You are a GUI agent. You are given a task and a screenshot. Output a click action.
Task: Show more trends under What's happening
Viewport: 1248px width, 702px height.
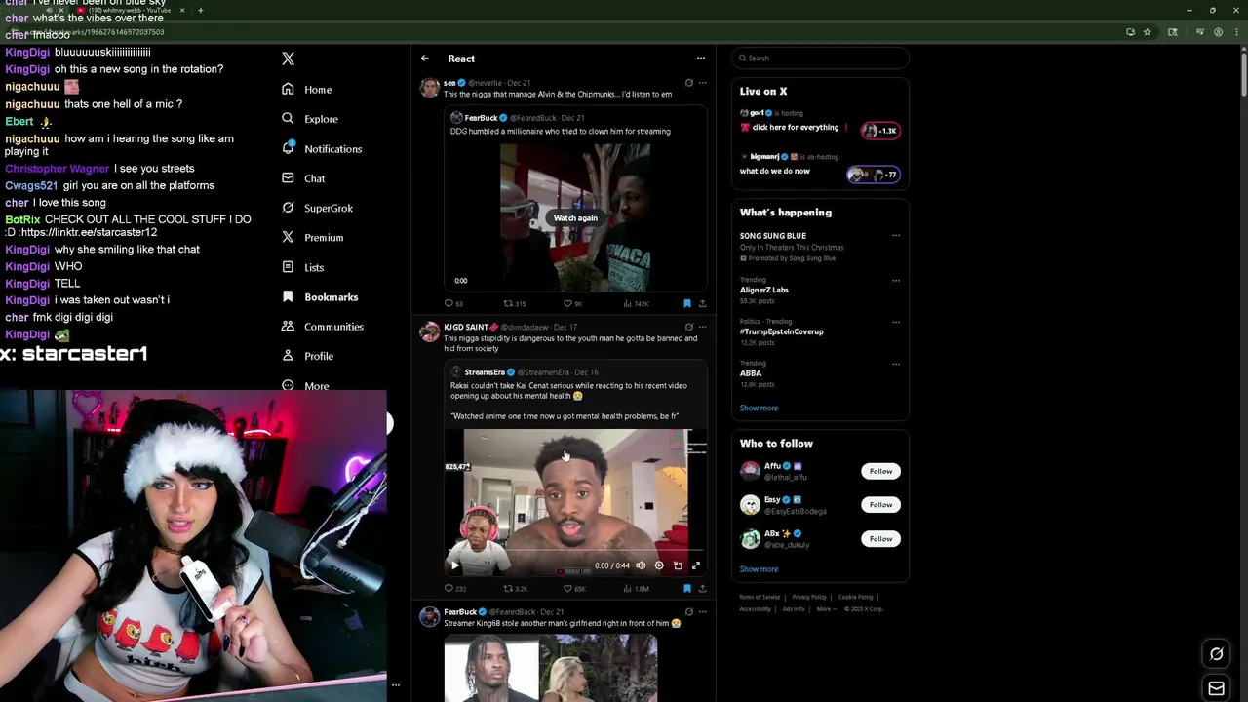point(759,408)
